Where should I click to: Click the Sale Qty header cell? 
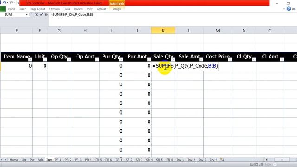tap(163, 57)
